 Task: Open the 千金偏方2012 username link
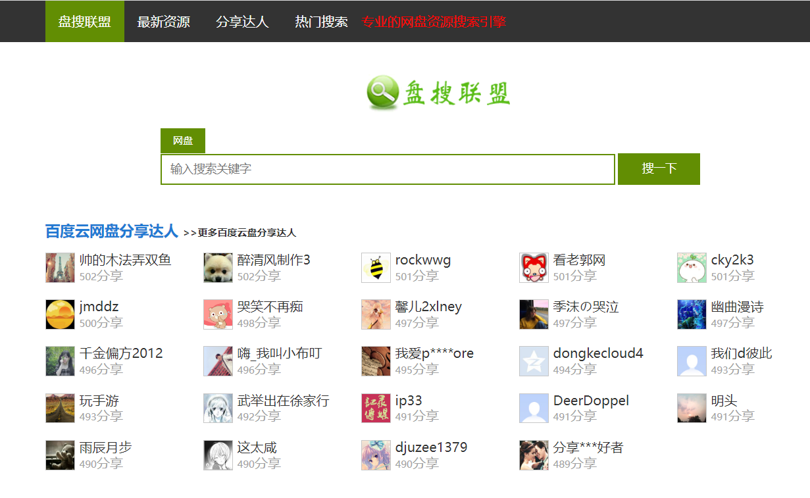[121, 353]
